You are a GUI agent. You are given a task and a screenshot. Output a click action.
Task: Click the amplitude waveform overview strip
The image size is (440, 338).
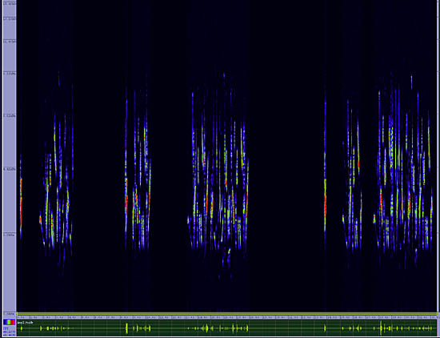226,328
